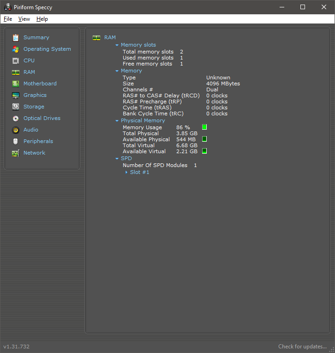Collapse the Memory slots group arrow
Image resolution: width=335 pixels, height=353 pixels.
(x=117, y=45)
